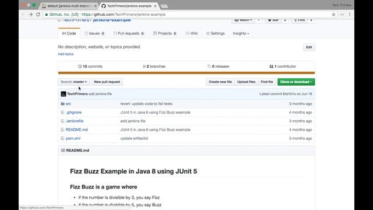373x210 pixels.
Task: Click Edit description button
Action: click(309, 47)
